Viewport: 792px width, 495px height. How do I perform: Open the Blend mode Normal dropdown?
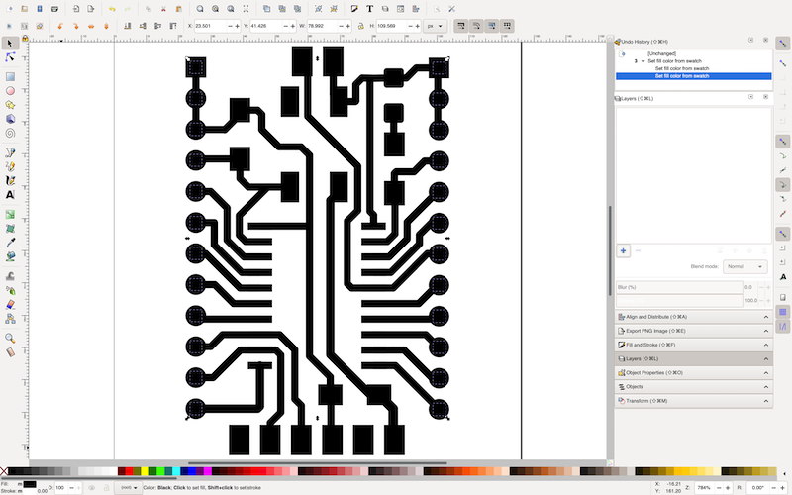pyautogui.click(x=745, y=266)
